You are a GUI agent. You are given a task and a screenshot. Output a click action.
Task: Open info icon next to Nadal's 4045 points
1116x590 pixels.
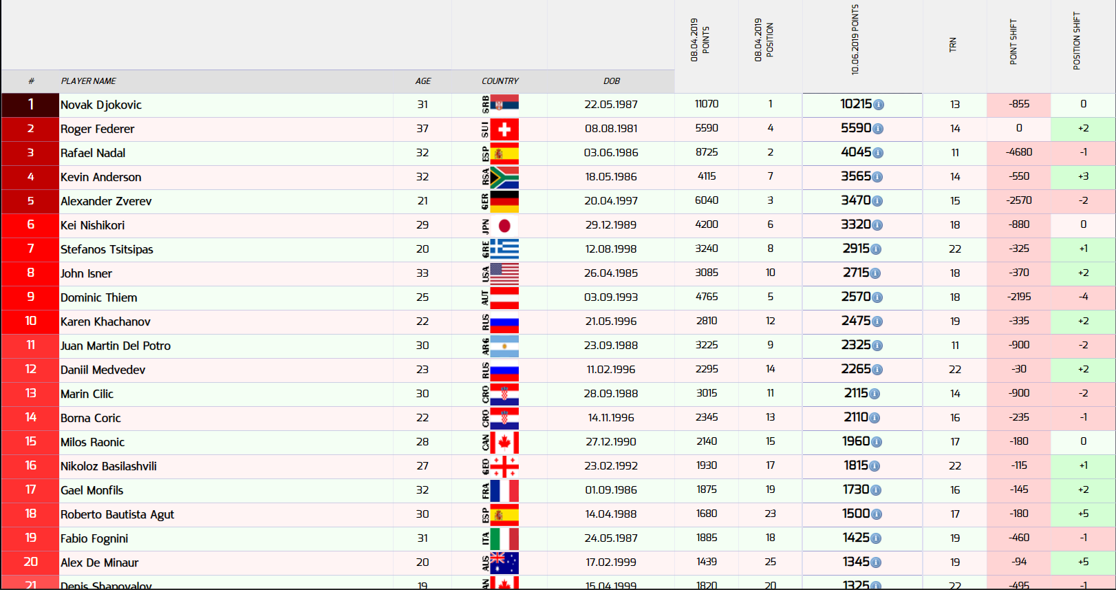tap(878, 153)
